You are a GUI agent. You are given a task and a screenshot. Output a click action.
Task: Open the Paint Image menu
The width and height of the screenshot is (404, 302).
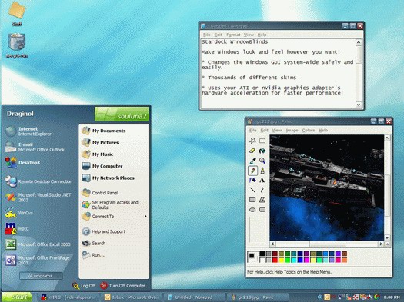292,130
